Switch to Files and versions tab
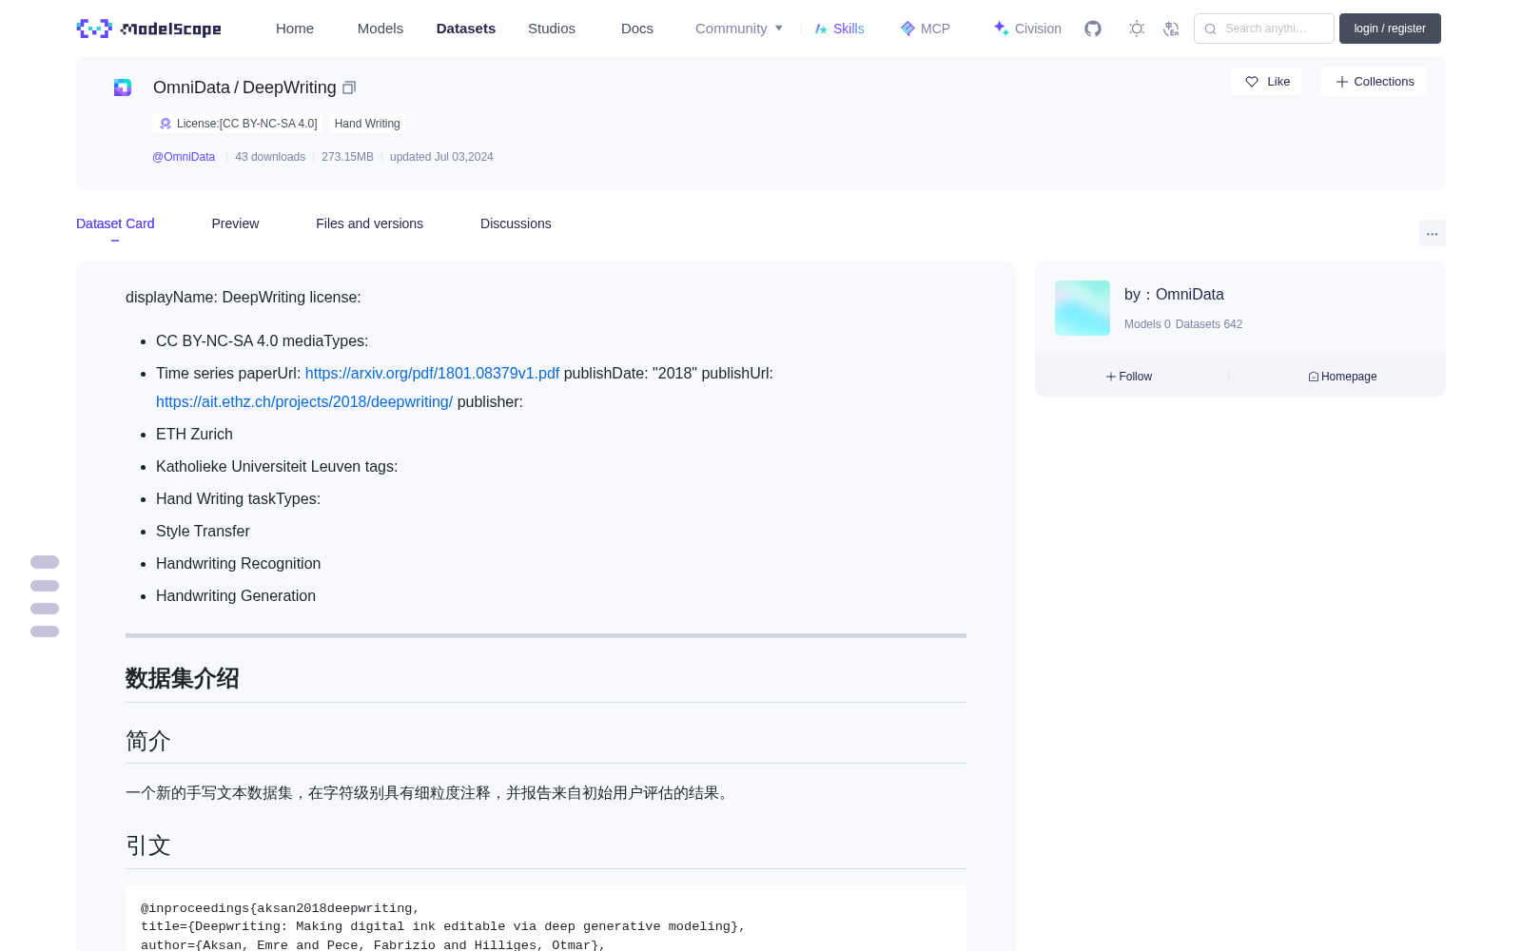This screenshot has height=951, width=1522. click(369, 223)
